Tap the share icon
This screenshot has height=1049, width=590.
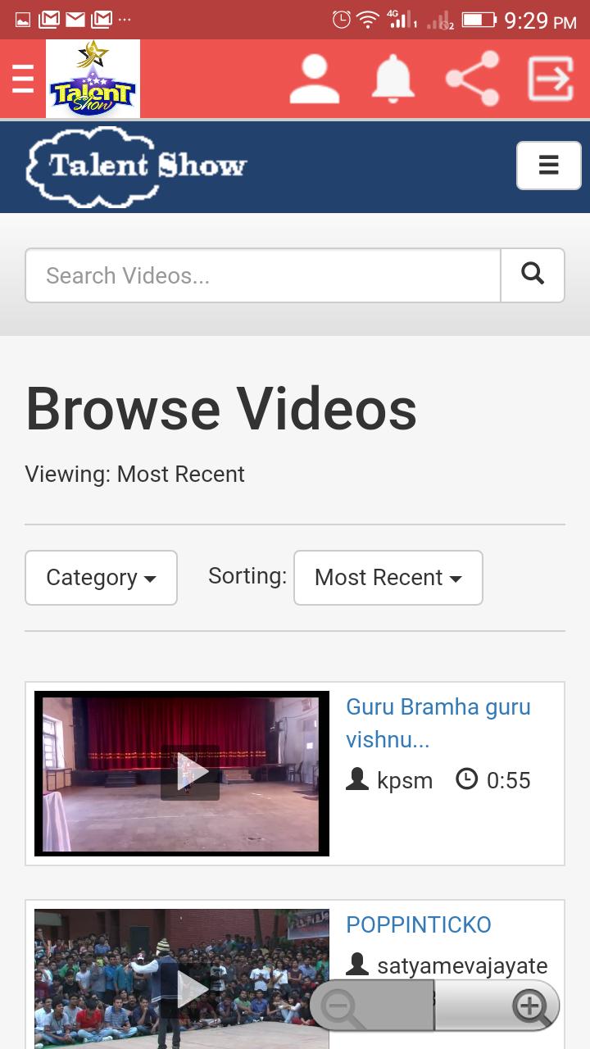coord(472,79)
